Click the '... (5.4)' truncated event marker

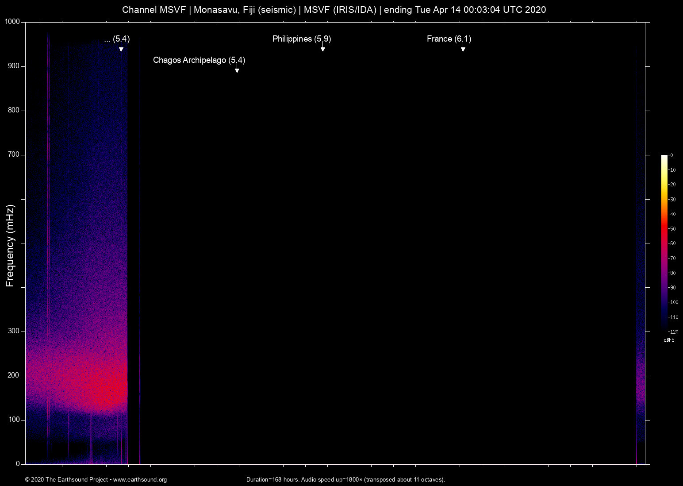[x=121, y=49]
